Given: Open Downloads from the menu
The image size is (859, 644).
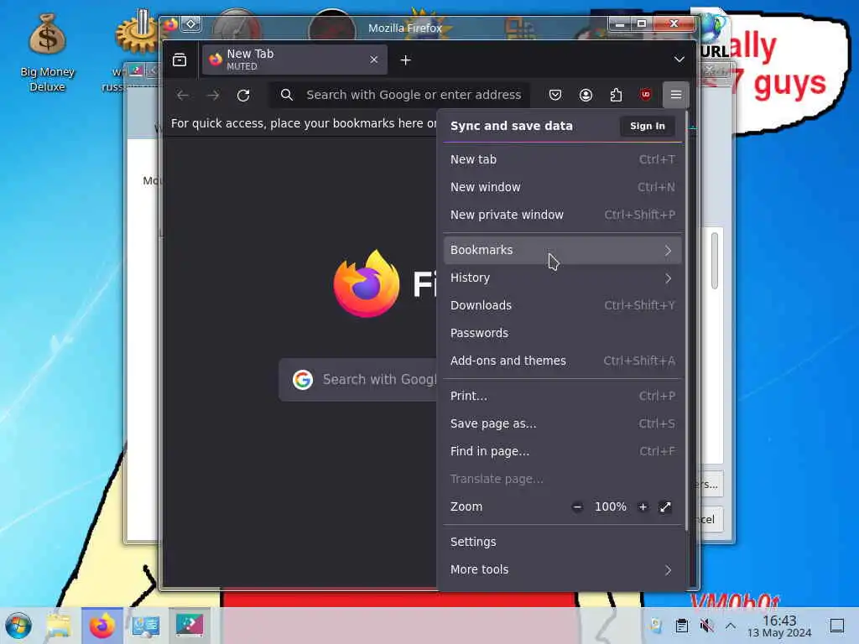Looking at the screenshot, I should tap(562, 305).
